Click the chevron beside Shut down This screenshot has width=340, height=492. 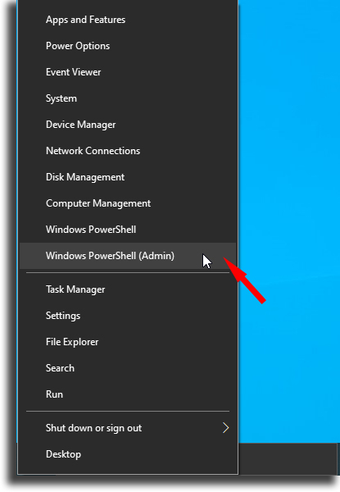tap(225, 428)
